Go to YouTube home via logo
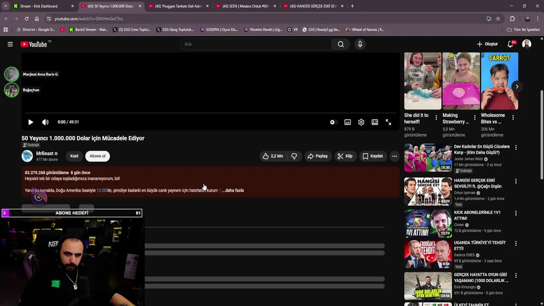544x306 pixels. [33, 44]
